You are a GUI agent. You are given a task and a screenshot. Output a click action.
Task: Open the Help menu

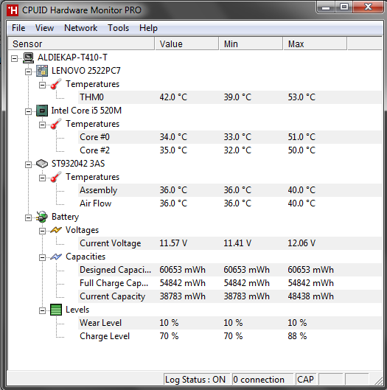click(x=148, y=28)
